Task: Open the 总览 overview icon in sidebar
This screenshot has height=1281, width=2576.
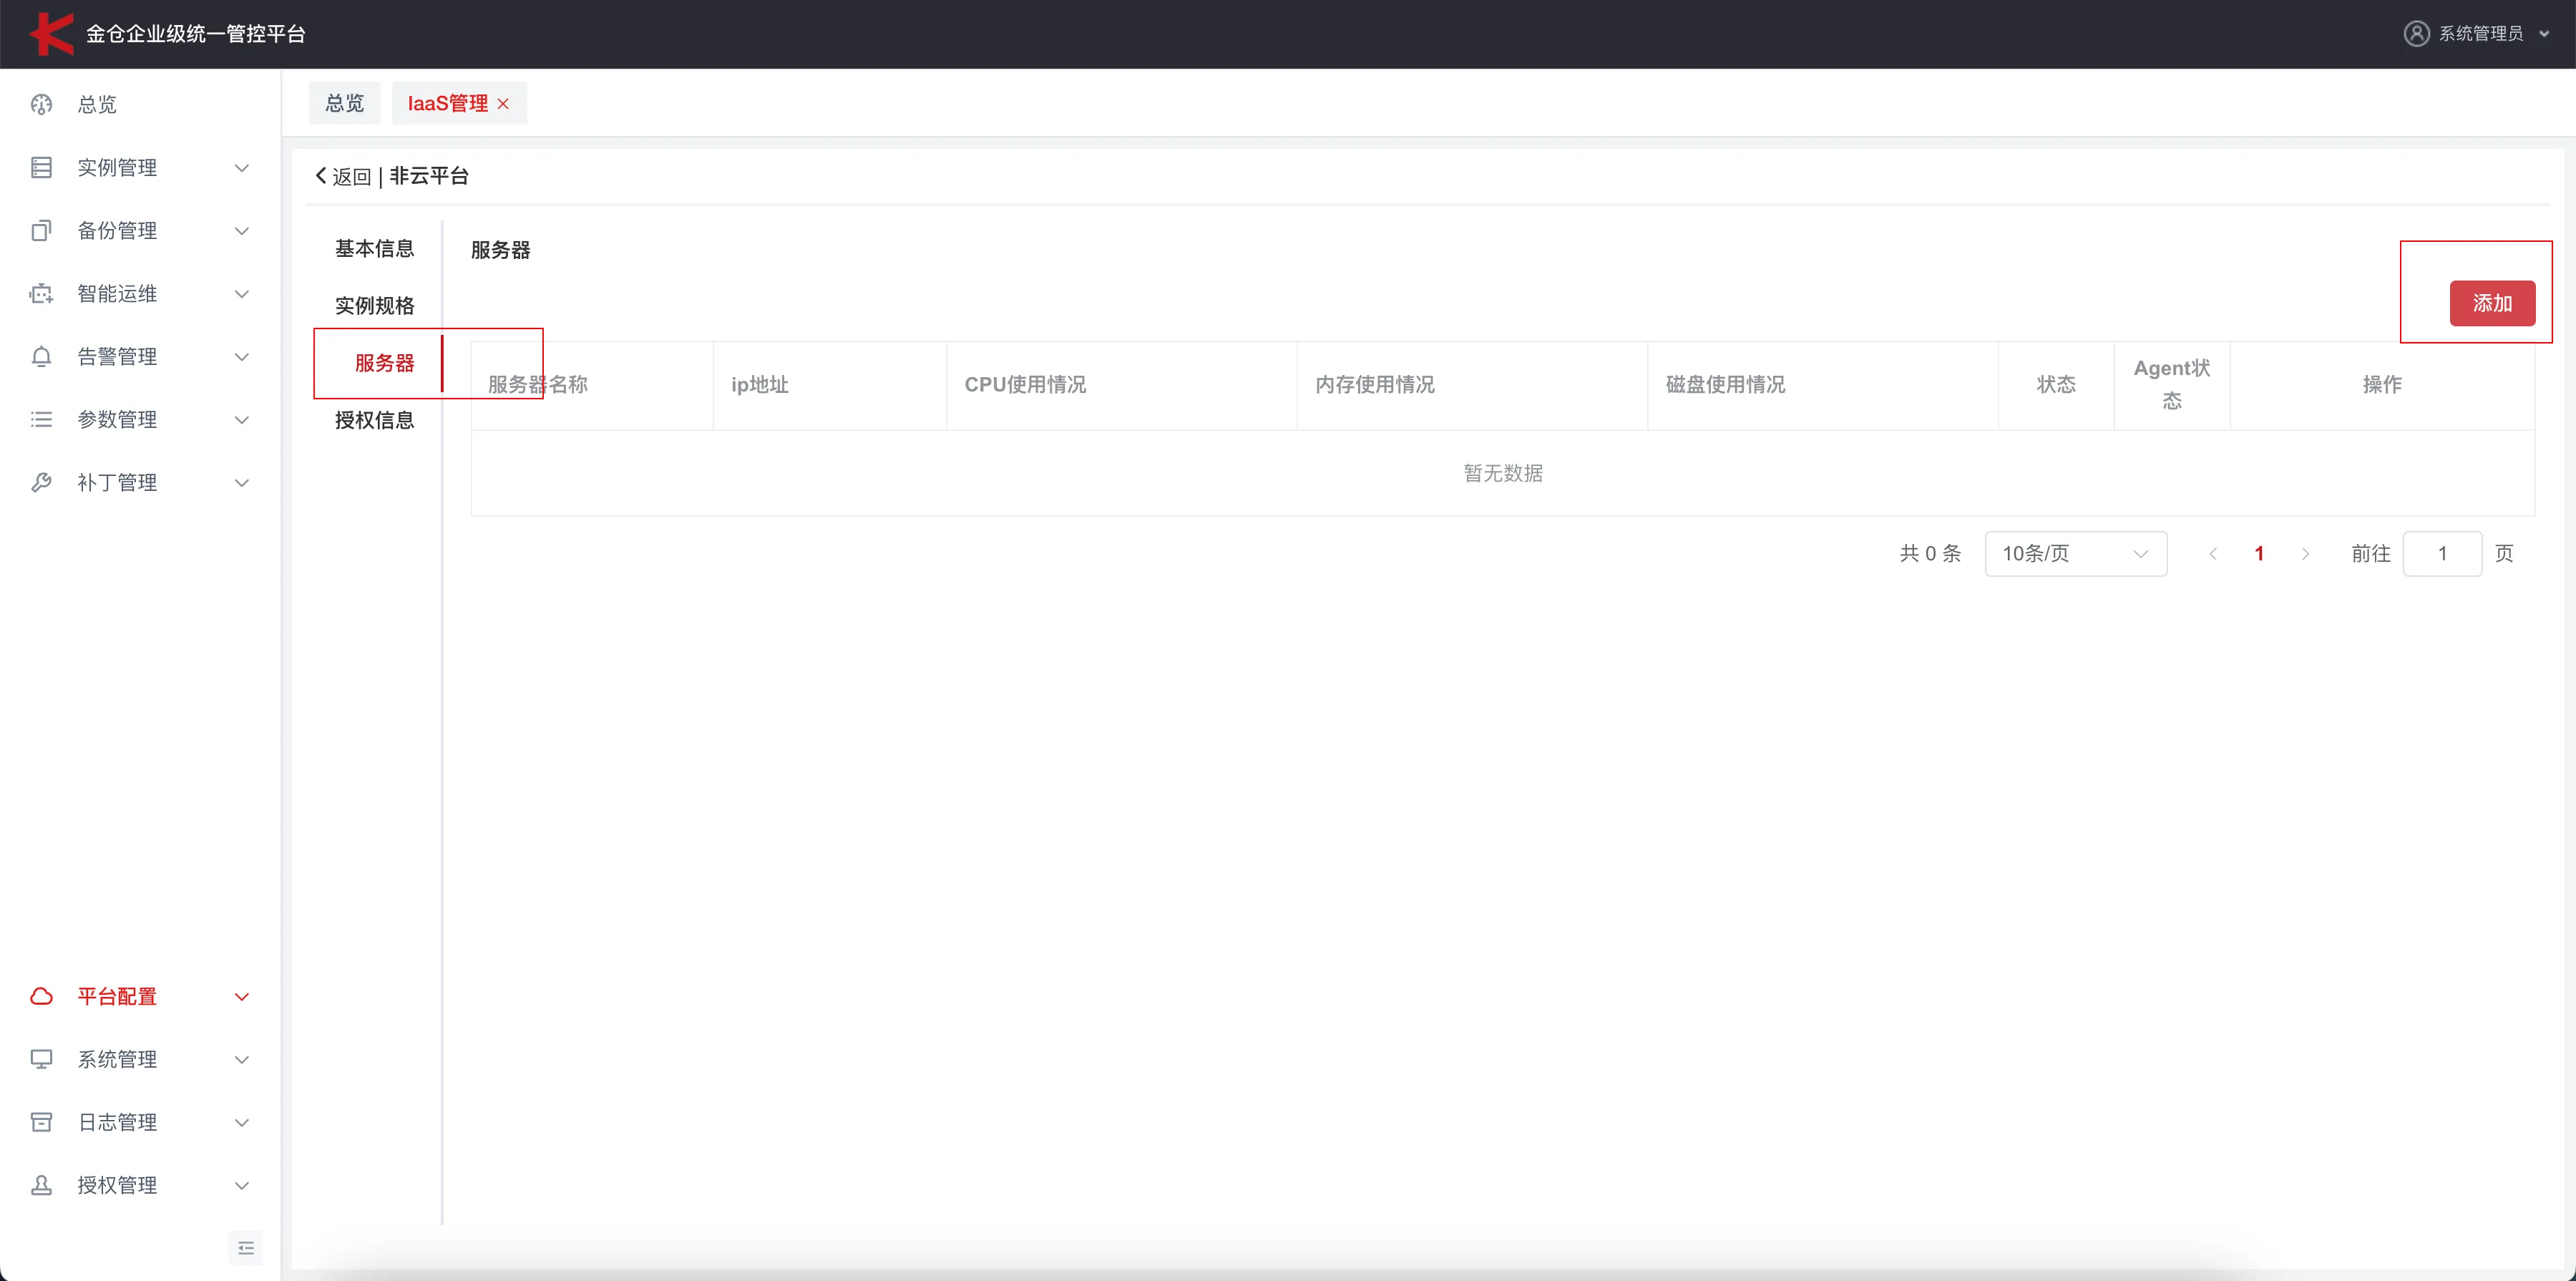Action: (x=40, y=105)
